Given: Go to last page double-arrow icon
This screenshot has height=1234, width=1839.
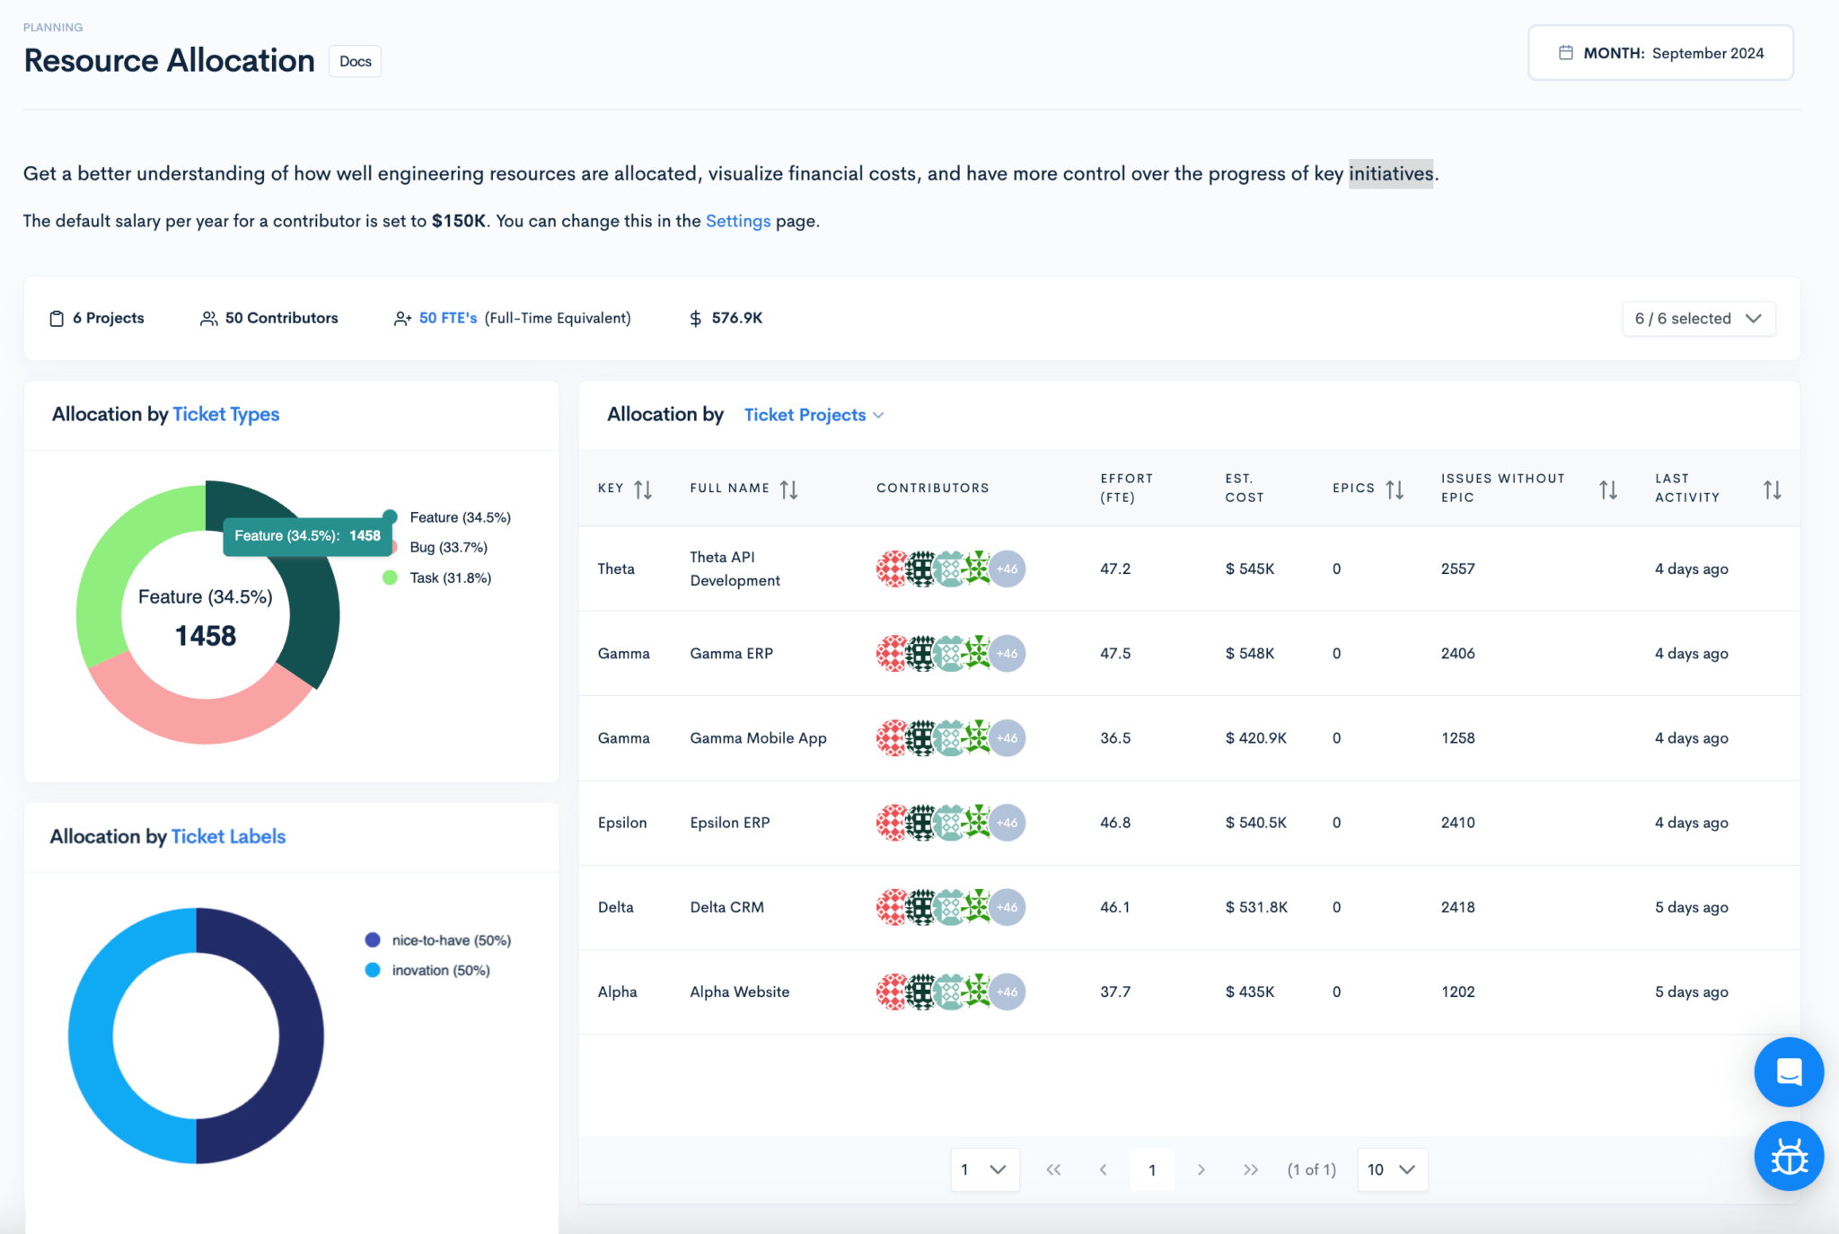Looking at the screenshot, I should pyautogui.click(x=1250, y=1169).
